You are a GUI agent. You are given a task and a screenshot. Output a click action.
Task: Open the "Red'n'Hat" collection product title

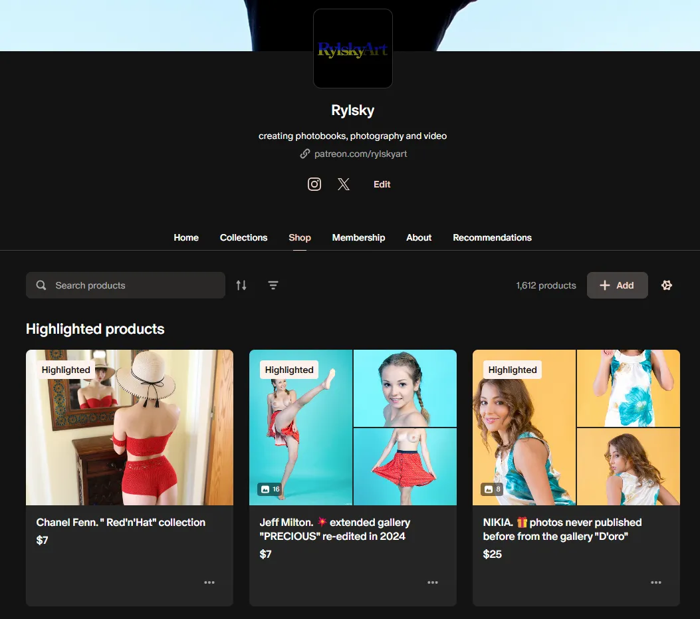pyautogui.click(x=121, y=523)
